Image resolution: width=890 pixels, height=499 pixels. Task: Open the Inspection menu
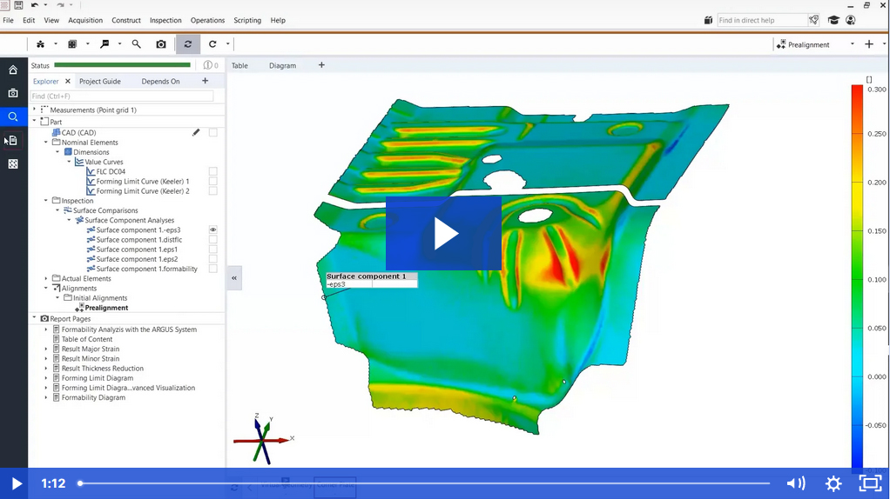(x=165, y=20)
